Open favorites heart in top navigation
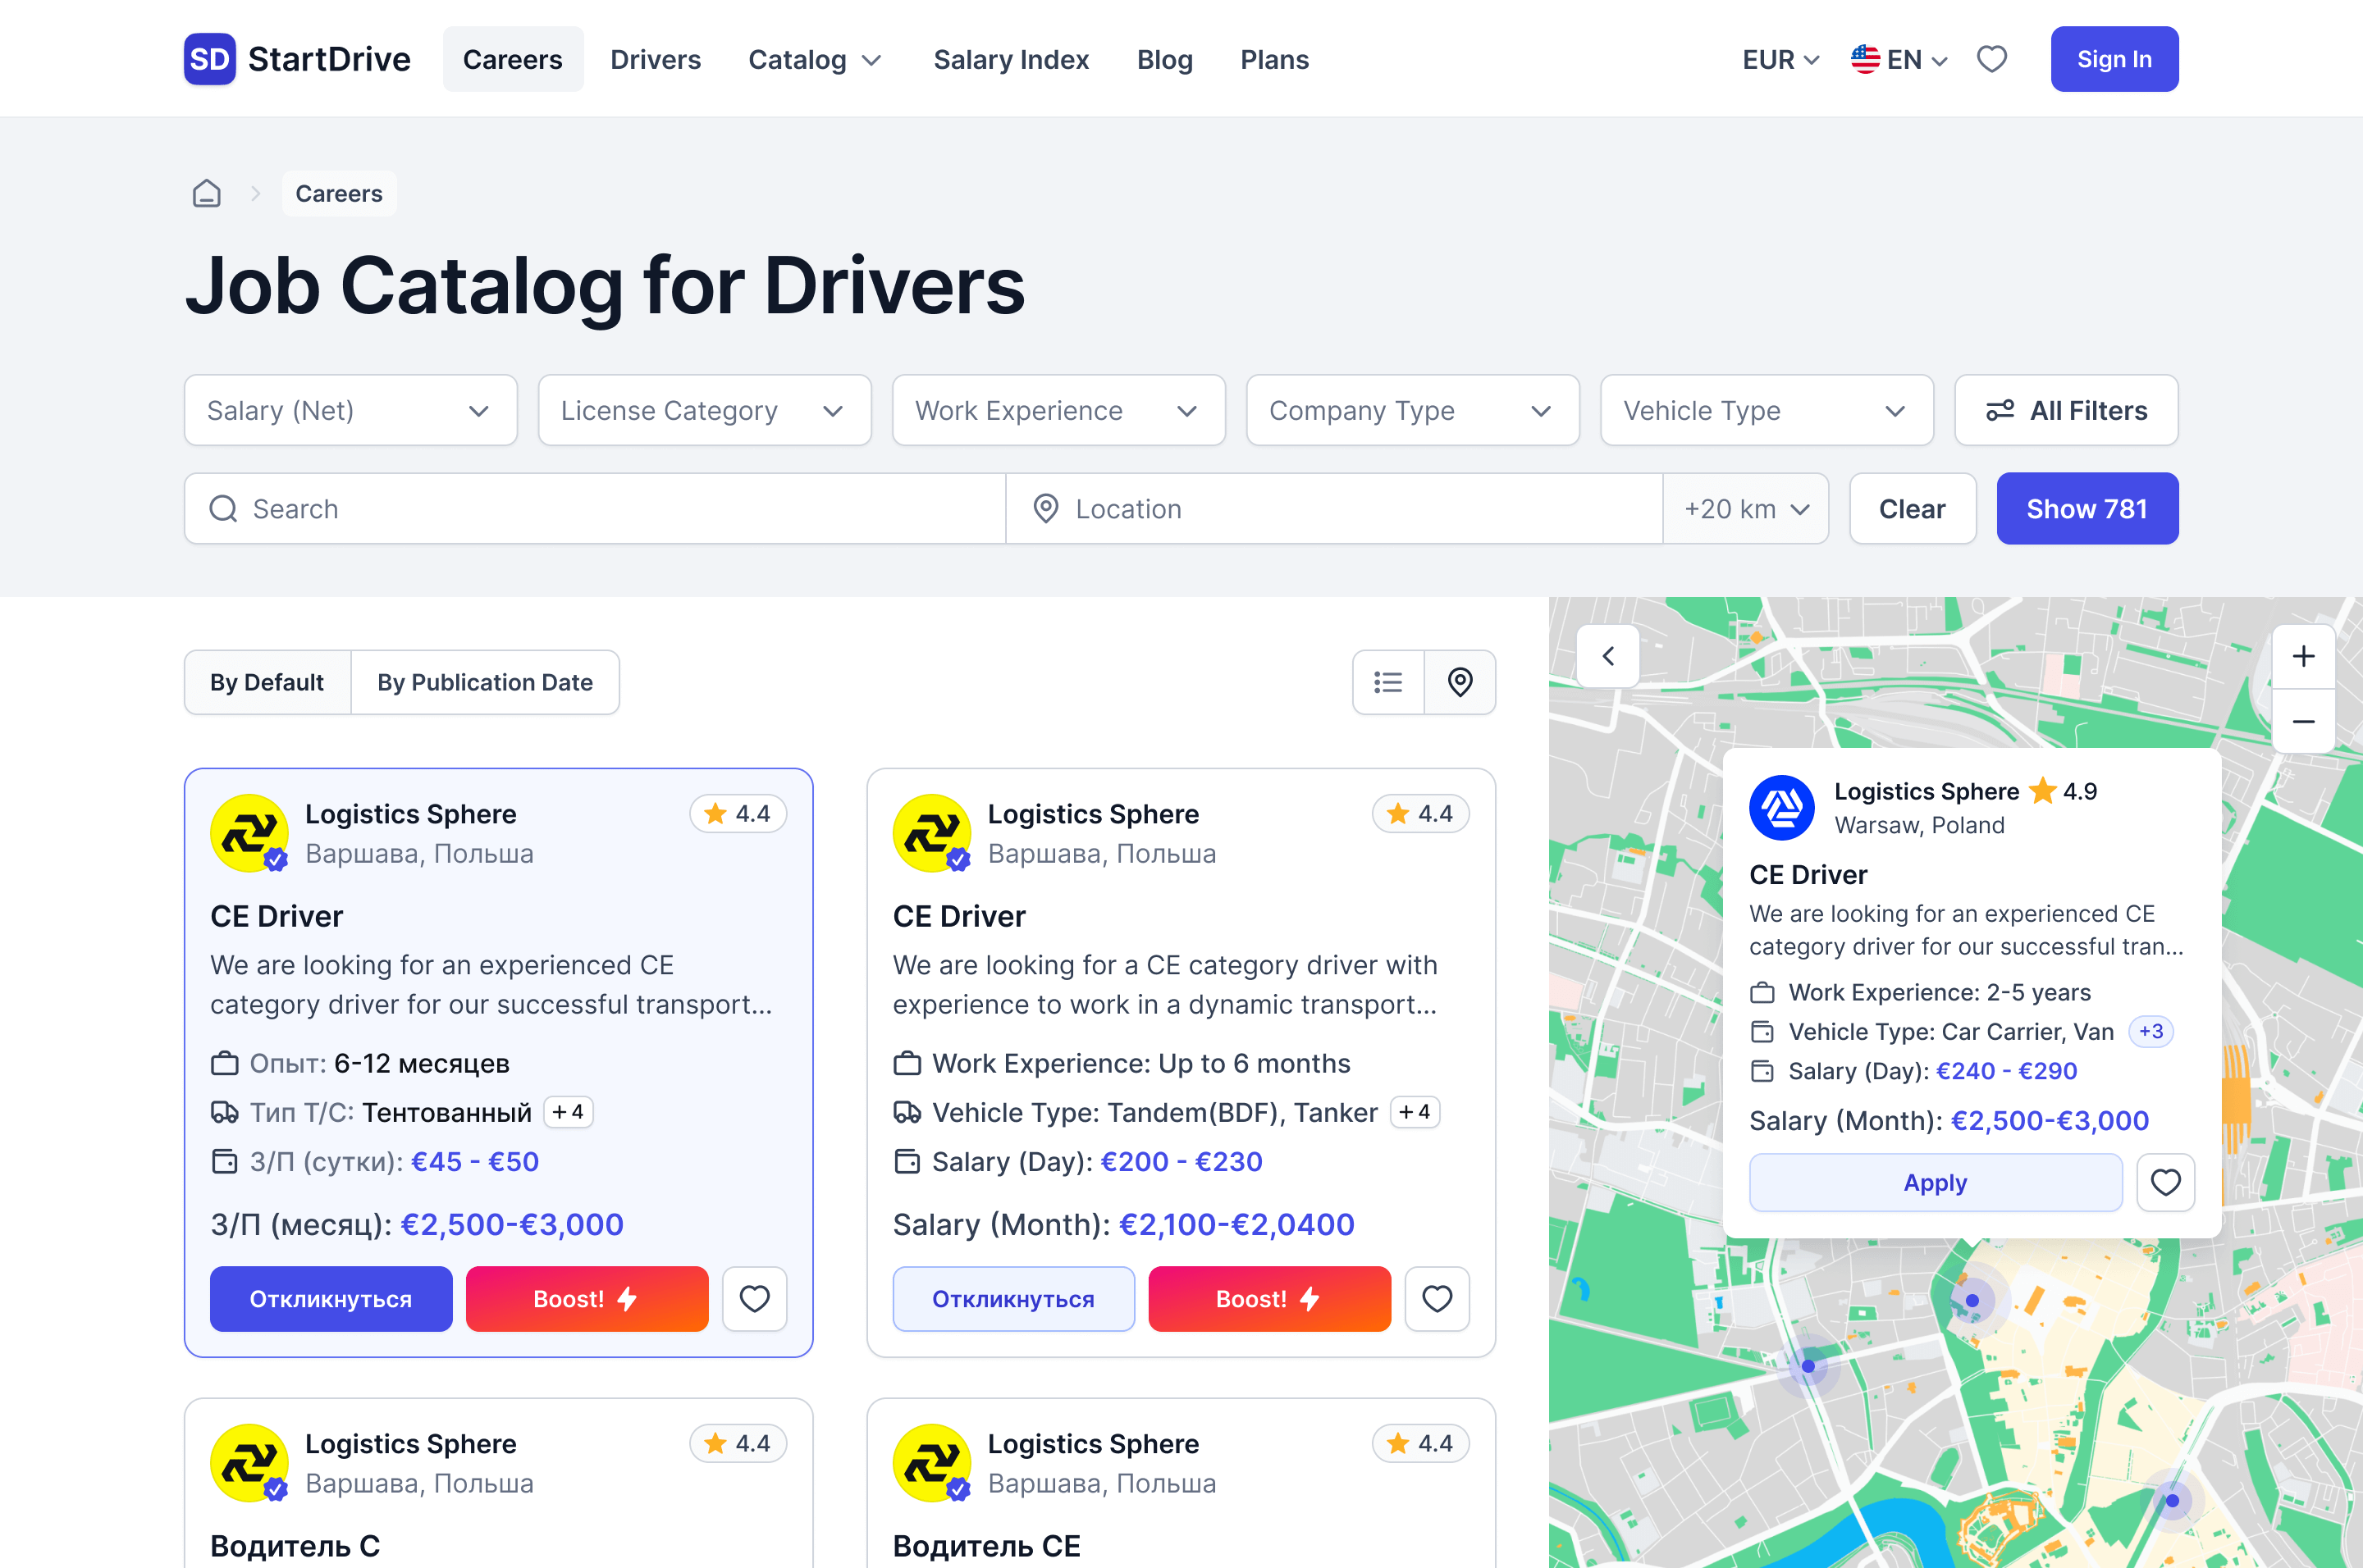Viewport: 2363px width, 1568px height. [x=1990, y=59]
